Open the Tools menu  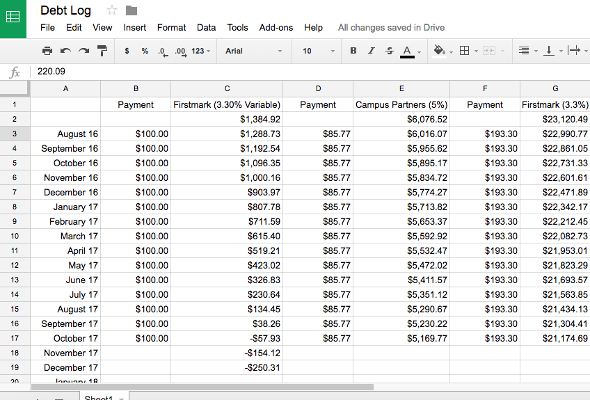point(237,27)
